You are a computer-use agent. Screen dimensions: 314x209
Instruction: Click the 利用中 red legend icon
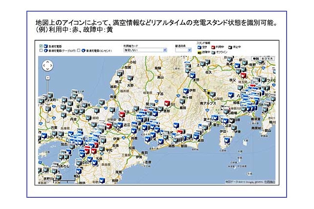pyautogui.click(x=213, y=47)
